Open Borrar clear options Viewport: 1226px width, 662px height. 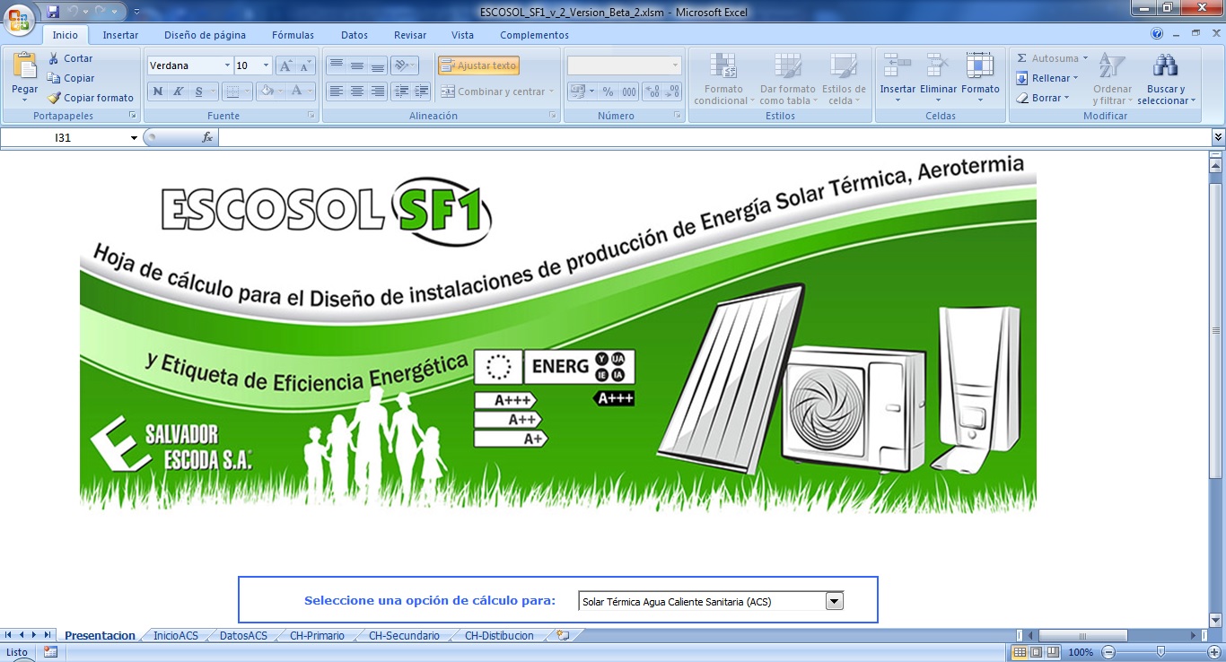1043,98
